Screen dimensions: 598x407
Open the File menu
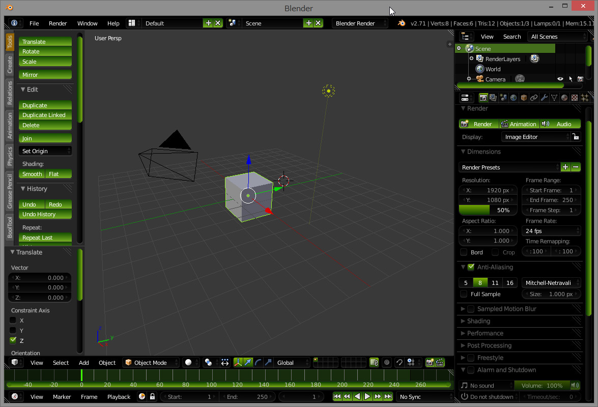[x=34, y=23]
